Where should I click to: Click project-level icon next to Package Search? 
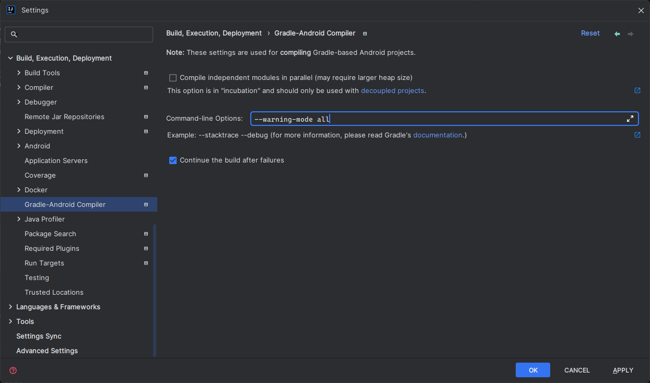(x=146, y=234)
